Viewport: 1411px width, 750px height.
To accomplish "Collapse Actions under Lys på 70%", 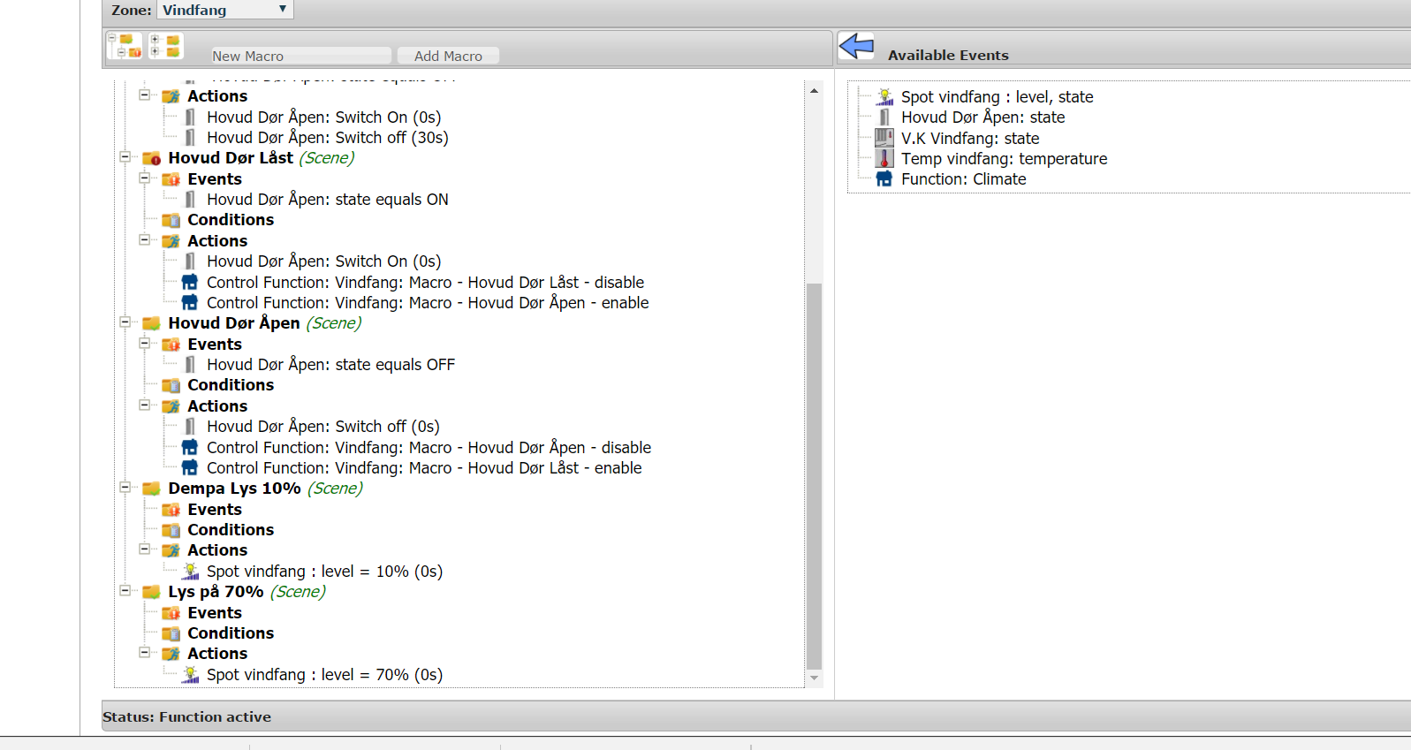I will point(144,653).
